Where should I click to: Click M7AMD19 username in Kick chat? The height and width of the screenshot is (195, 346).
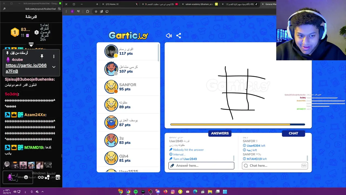click(34, 148)
